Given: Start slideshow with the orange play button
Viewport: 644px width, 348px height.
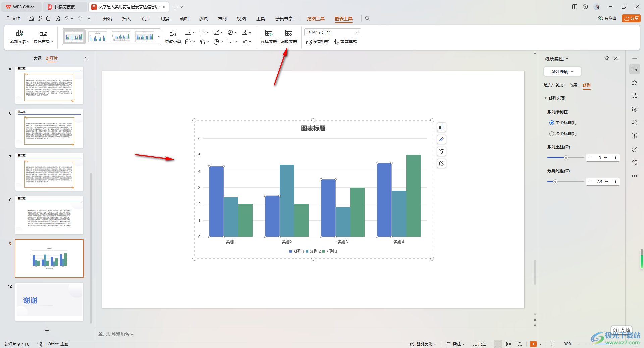Looking at the screenshot, I should click(x=533, y=344).
